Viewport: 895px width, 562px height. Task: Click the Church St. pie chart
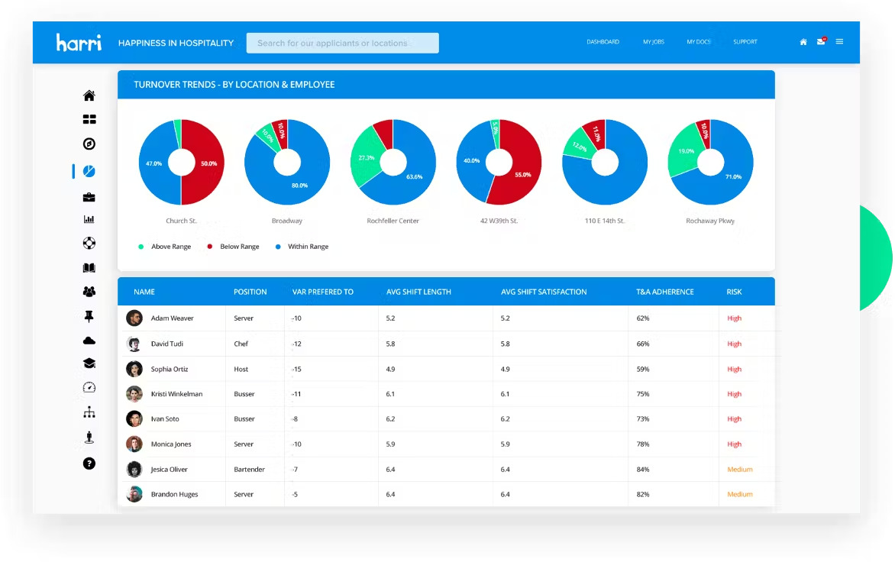pos(182,162)
